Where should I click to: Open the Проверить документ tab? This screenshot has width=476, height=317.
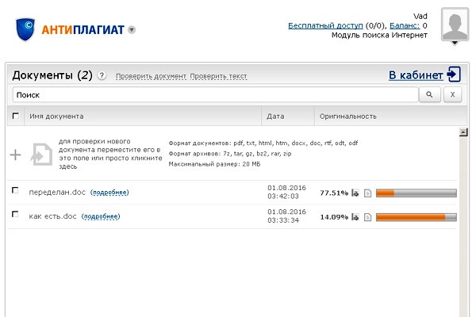tap(151, 77)
